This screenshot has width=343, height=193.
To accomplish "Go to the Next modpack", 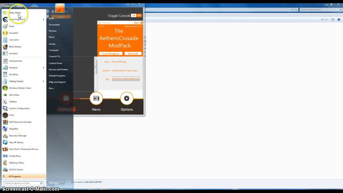I will click(x=138, y=23).
